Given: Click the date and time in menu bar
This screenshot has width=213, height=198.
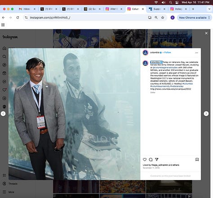Looking at the screenshot, I should pyautogui.click(x=195, y=2).
